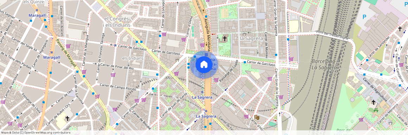Click the Pont del Treball Digne label
This screenshot has width=408, height=135.
pyautogui.click(x=332, y=35)
